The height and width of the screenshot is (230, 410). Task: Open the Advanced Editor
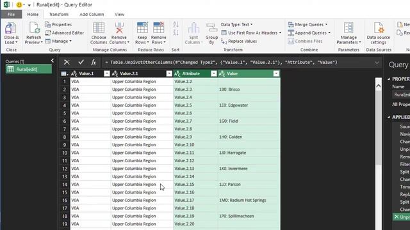point(65,33)
